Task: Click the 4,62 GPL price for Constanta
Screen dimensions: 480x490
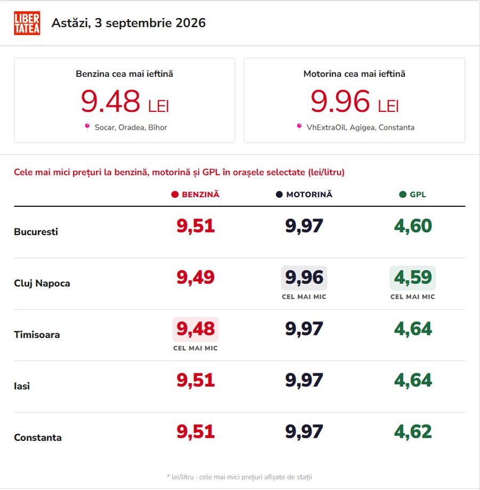Action: coord(413,432)
